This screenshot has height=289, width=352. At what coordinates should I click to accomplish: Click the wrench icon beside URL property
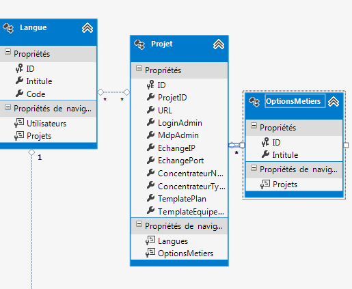(x=150, y=110)
